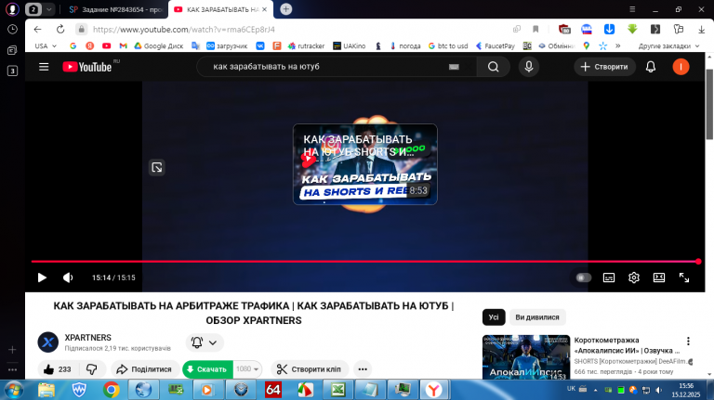The height and width of the screenshot is (400, 714).
Task: Open the Апокалипсис ИИ video thumbnail
Action: pos(526,357)
